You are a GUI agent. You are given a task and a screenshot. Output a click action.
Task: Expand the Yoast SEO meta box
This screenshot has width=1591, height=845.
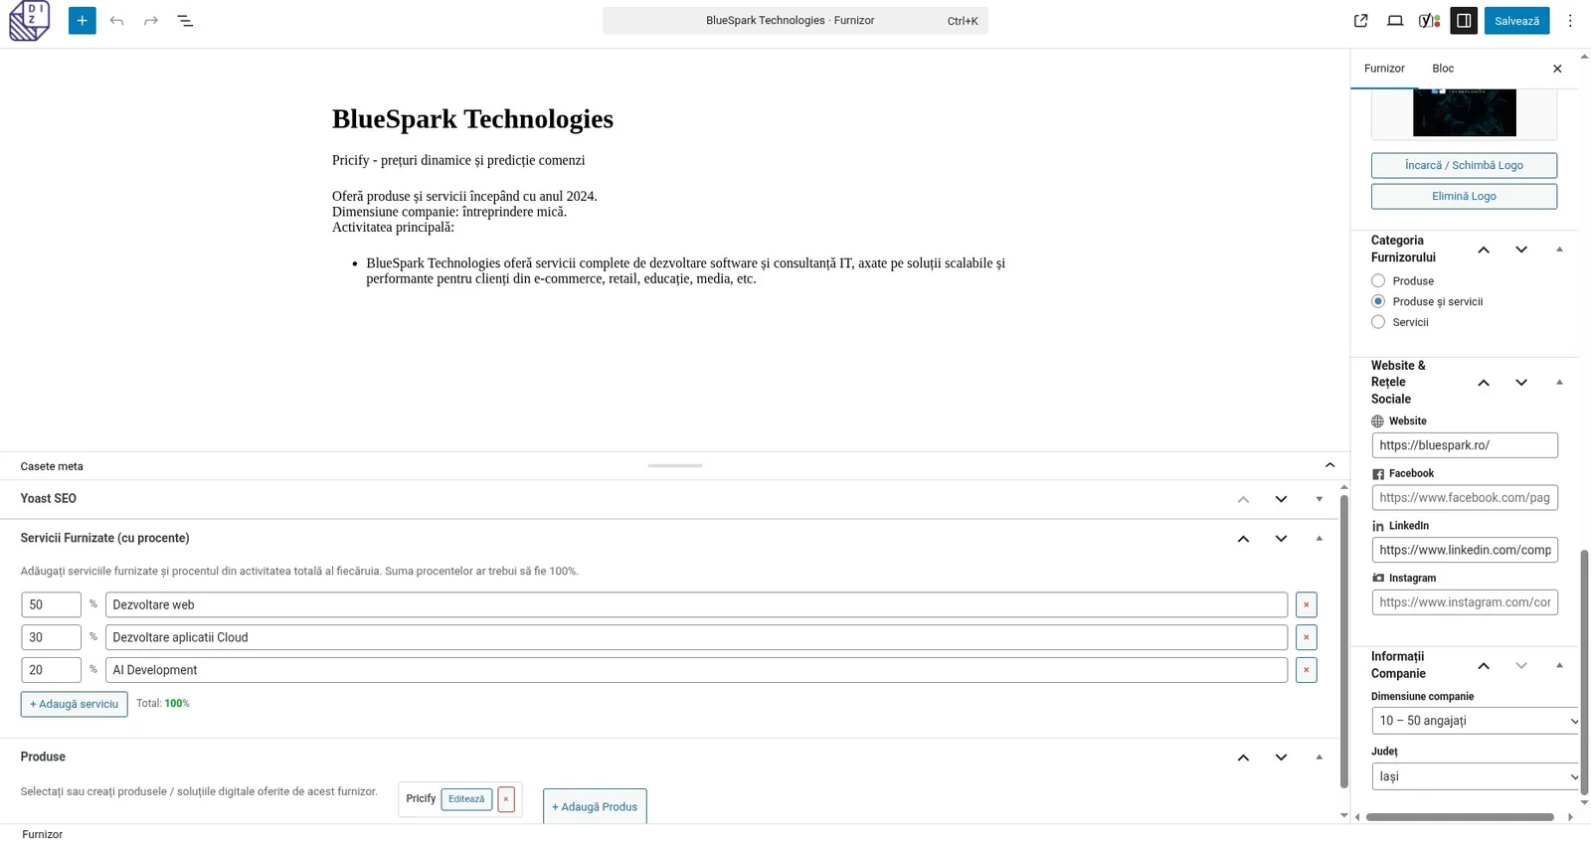(x=1320, y=499)
